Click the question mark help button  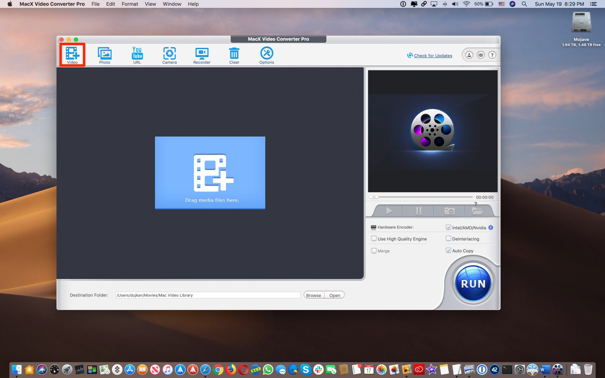point(492,55)
